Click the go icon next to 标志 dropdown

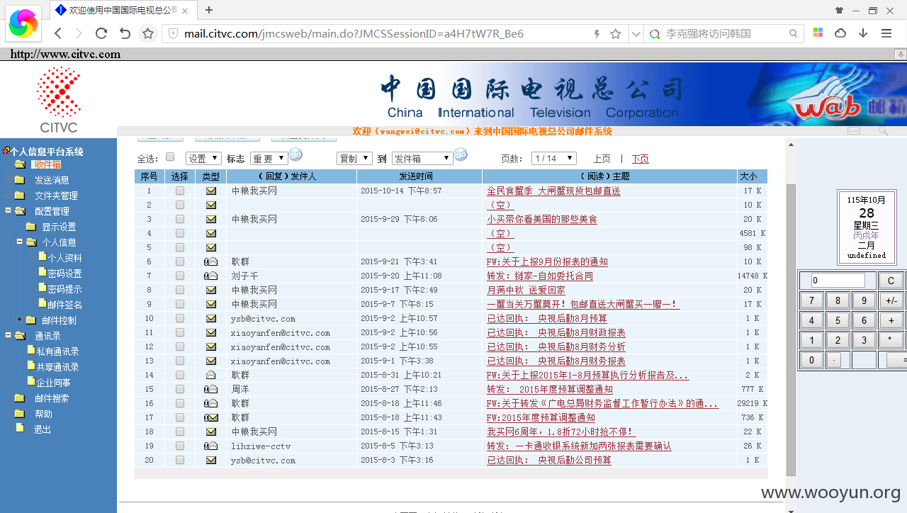coord(296,155)
